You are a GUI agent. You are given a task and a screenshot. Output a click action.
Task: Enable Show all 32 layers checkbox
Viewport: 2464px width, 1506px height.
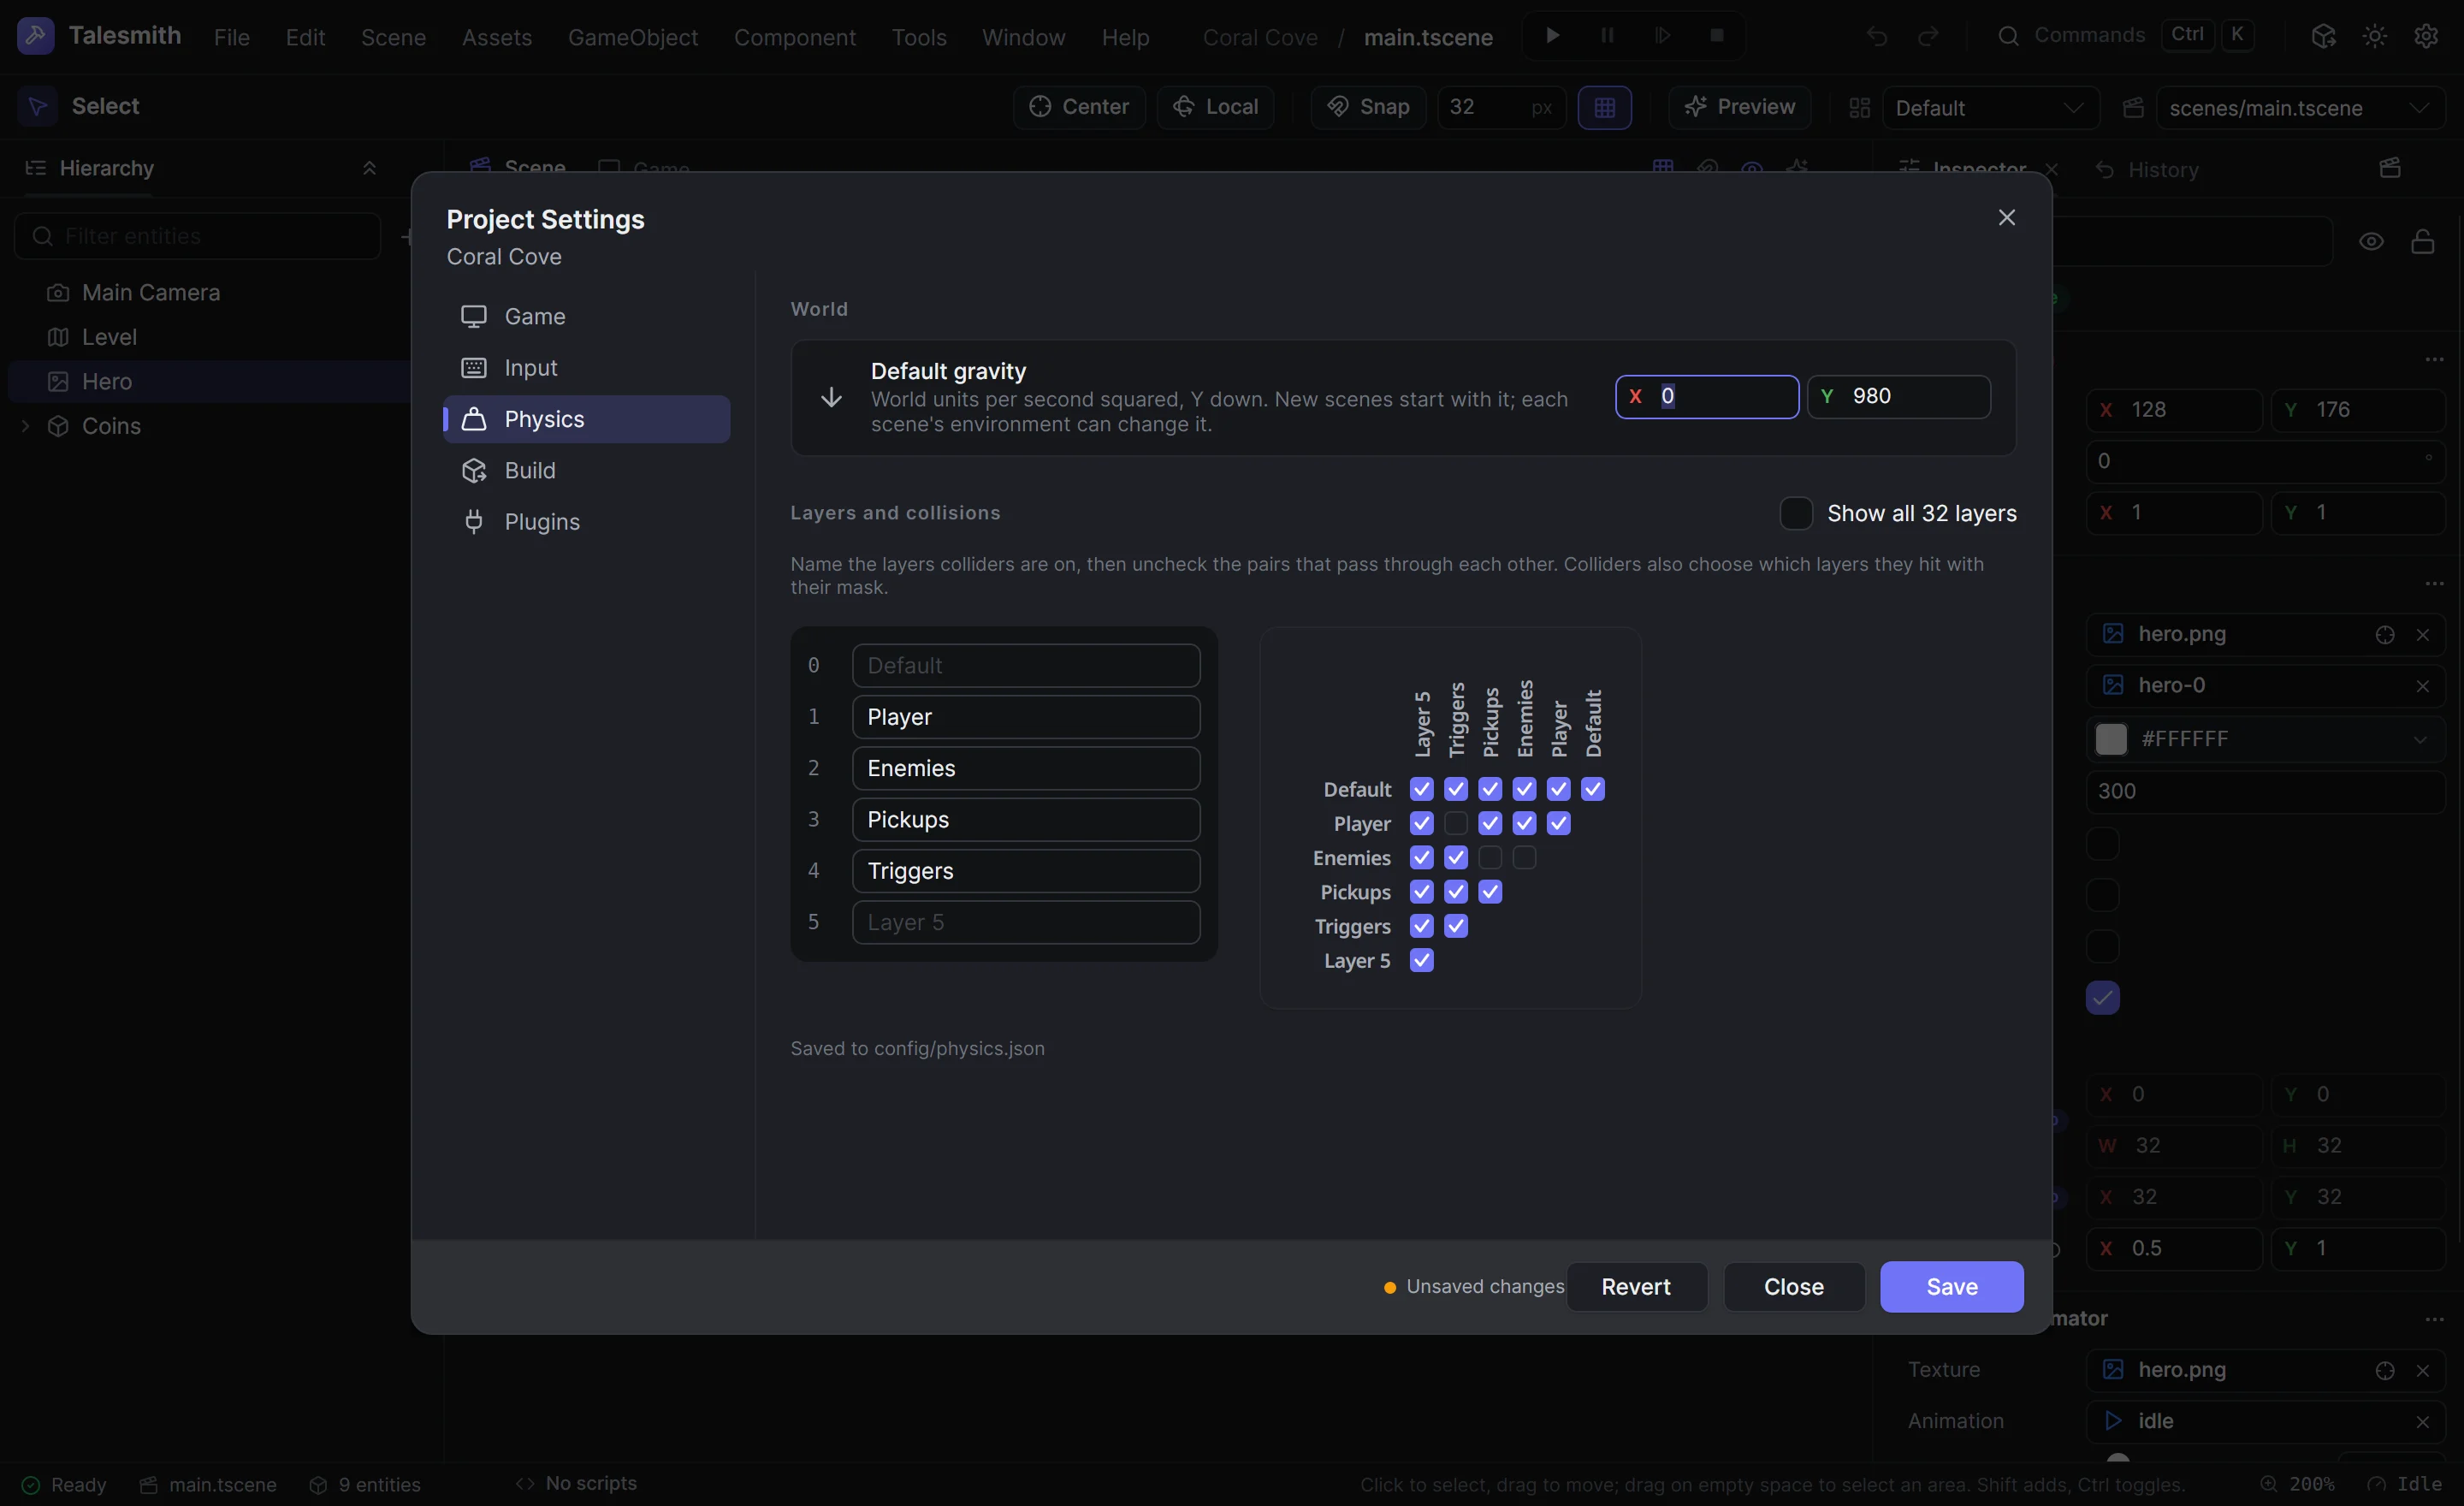(x=1796, y=513)
